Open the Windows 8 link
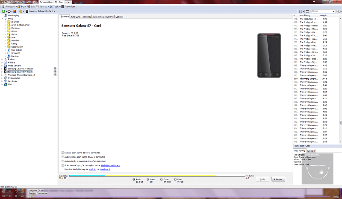The width and height of the screenshot is (342, 199). [105, 170]
